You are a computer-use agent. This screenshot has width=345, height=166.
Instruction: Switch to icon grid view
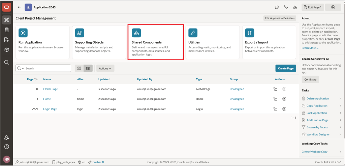pyautogui.click(x=79, y=68)
